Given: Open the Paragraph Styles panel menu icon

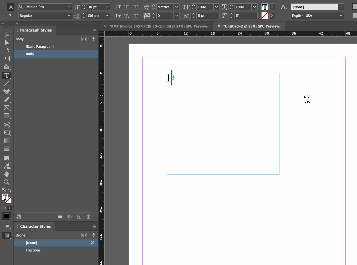Looking at the screenshot, I should click(x=94, y=30).
